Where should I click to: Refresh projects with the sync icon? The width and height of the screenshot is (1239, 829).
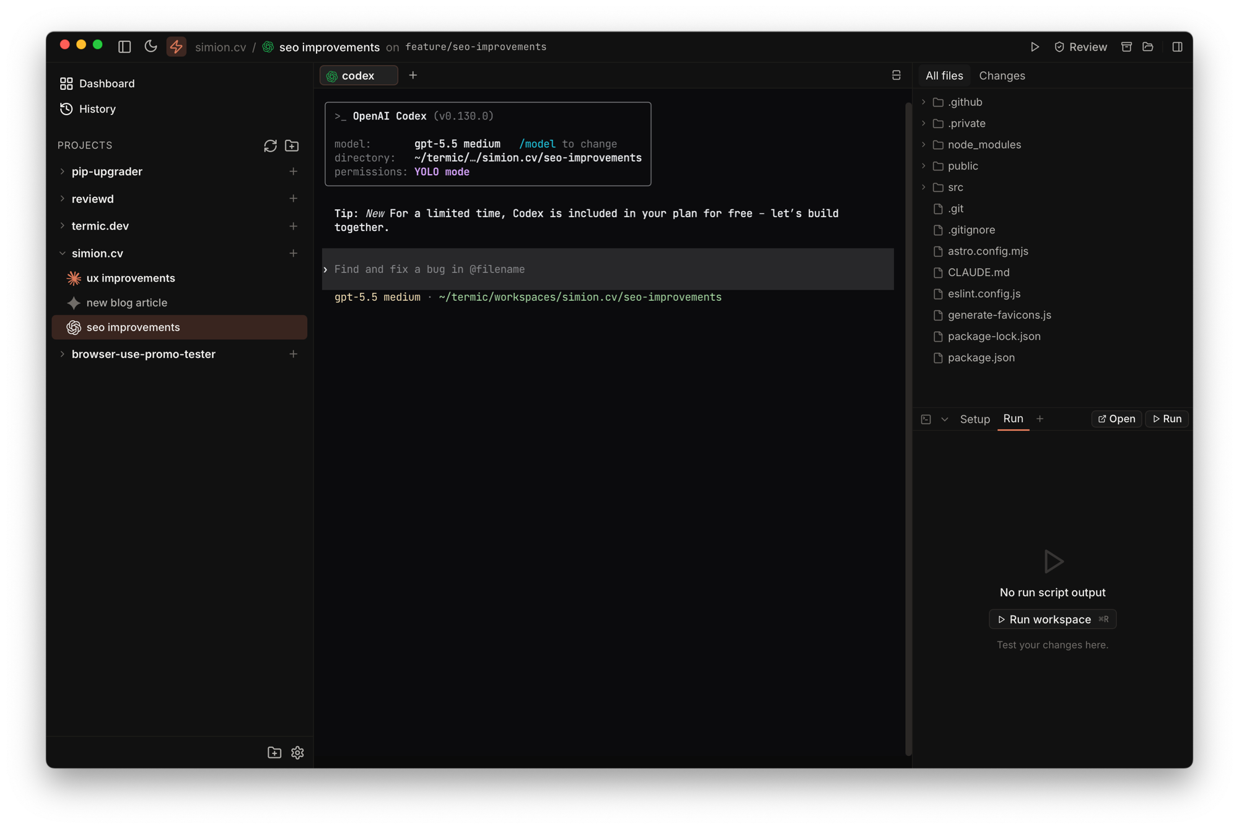point(270,145)
